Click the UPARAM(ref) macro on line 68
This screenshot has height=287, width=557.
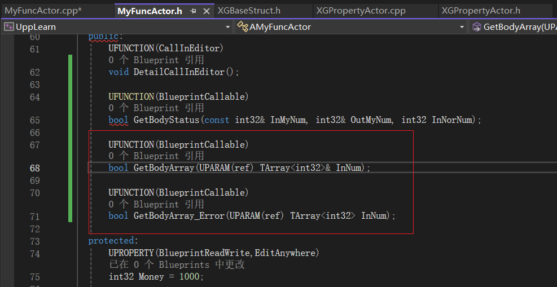point(227,168)
